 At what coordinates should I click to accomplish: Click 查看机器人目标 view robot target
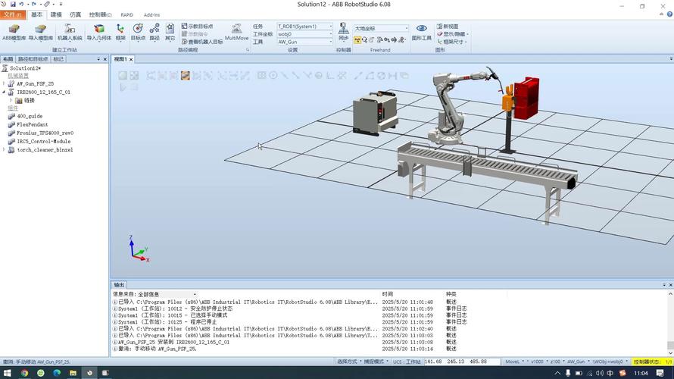202,42
